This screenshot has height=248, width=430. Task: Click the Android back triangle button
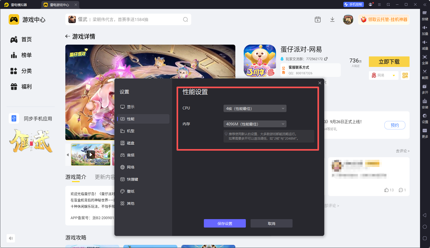point(424,215)
